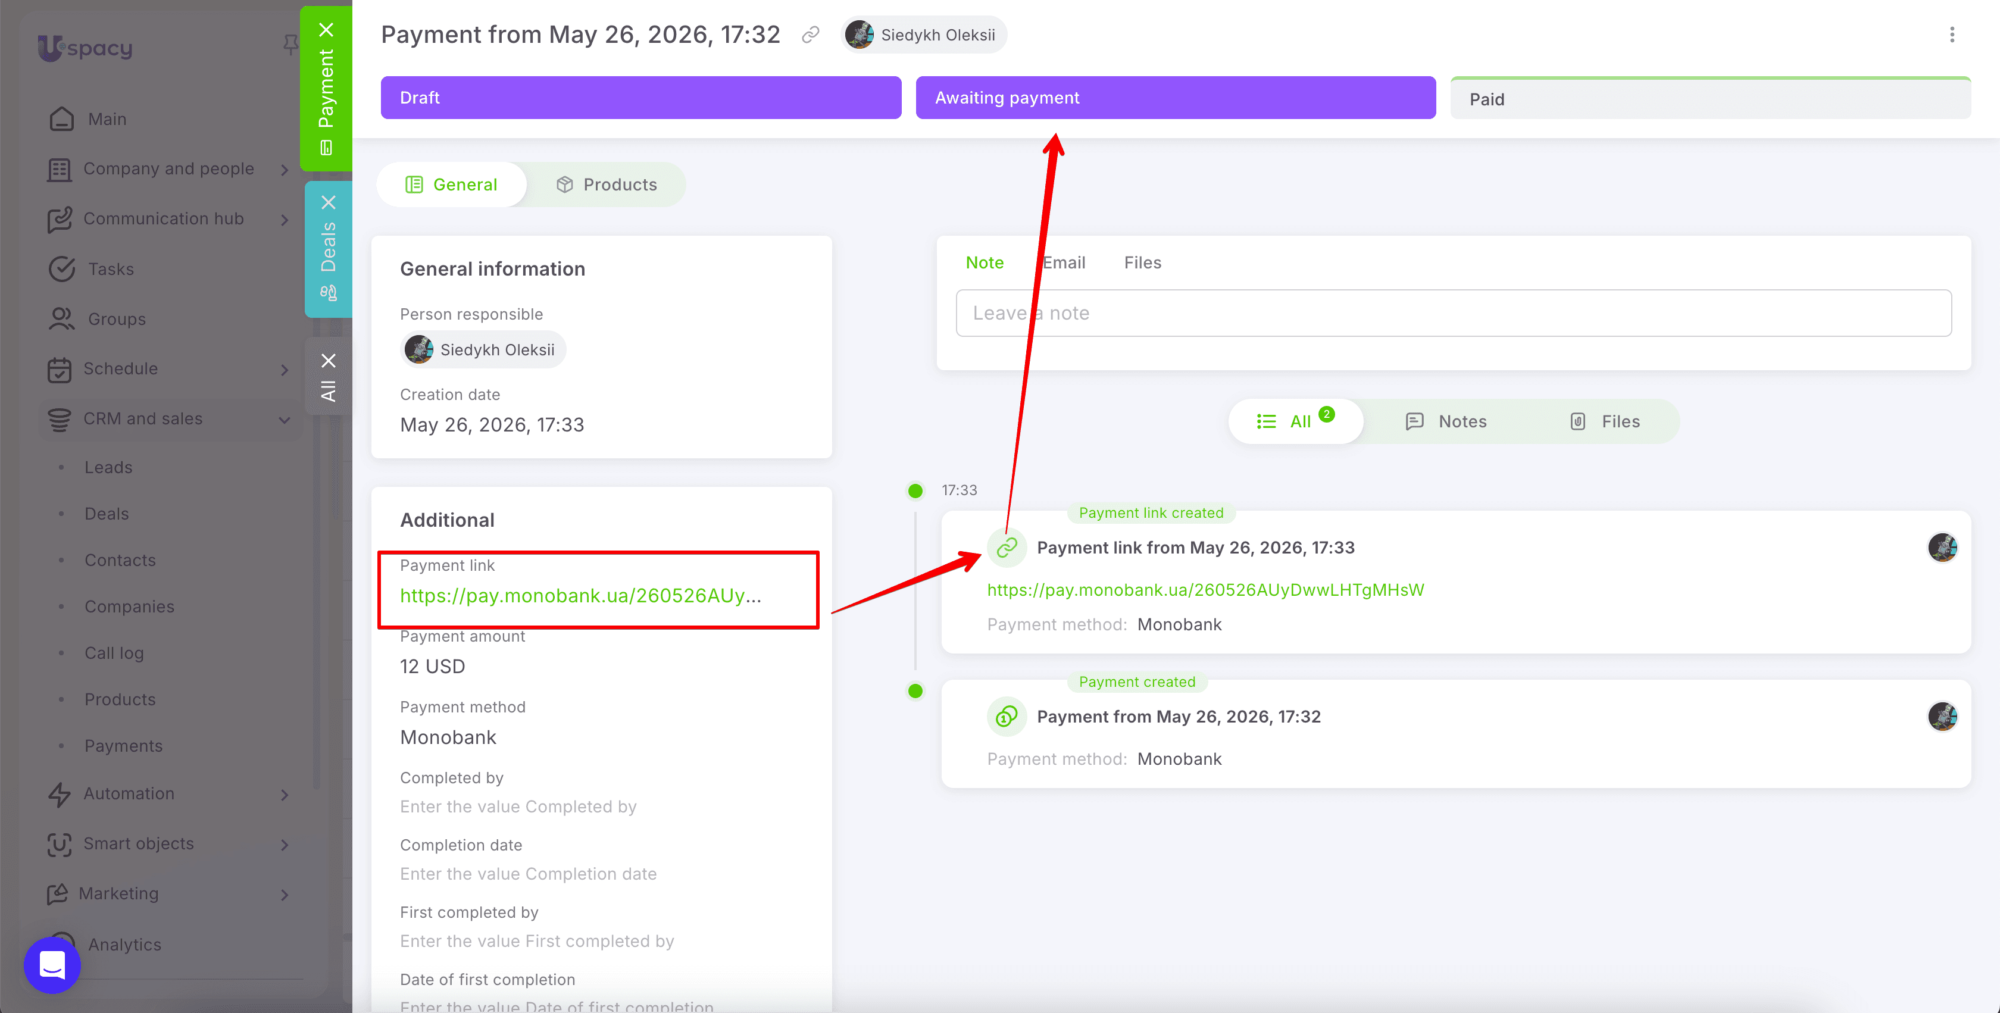The image size is (2000, 1013).
Task: Click the Uspacy logo
Action: click(85, 48)
